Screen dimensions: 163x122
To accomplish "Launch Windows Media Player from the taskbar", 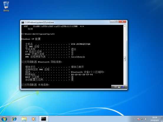I will coord(34,119).
